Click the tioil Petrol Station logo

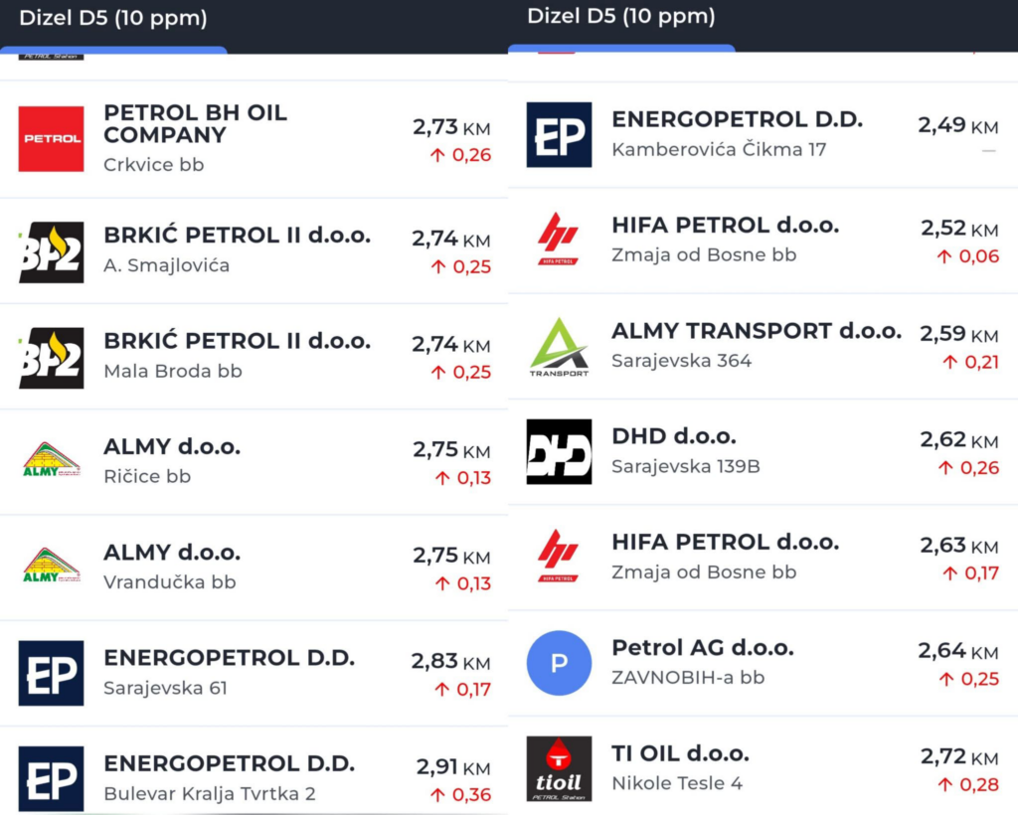559,769
